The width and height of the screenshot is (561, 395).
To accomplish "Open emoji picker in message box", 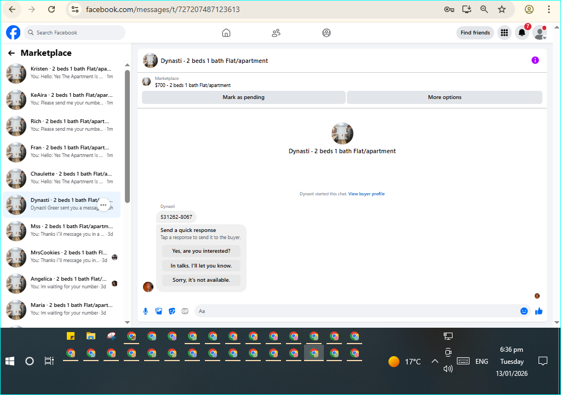I will [x=524, y=311].
